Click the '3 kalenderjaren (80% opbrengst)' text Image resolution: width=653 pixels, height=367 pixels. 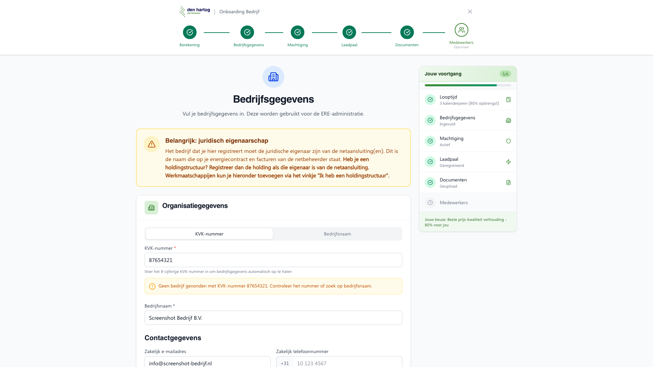[469, 103]
